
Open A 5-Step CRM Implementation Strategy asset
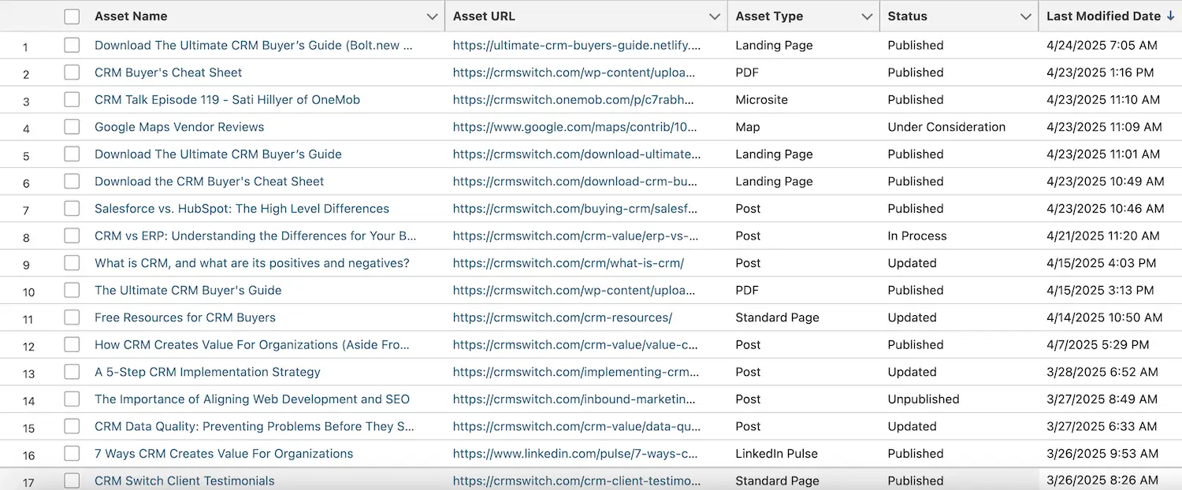tap(208, 372)
